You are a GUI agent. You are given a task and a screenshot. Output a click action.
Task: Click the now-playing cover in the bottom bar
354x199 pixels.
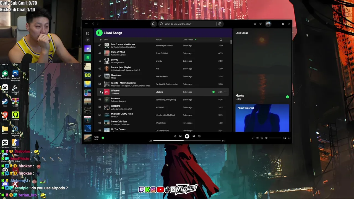pos(88,137)
